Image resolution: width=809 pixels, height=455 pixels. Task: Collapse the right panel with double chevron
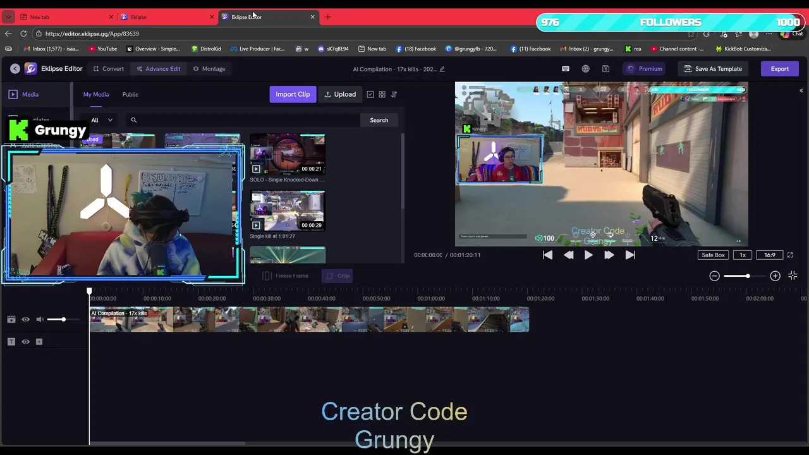[x=801, y=91]
